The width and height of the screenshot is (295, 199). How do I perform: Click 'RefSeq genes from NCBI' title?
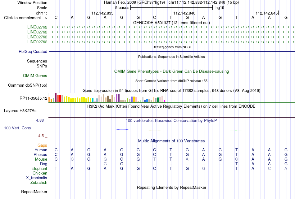(x=171, y=47)
